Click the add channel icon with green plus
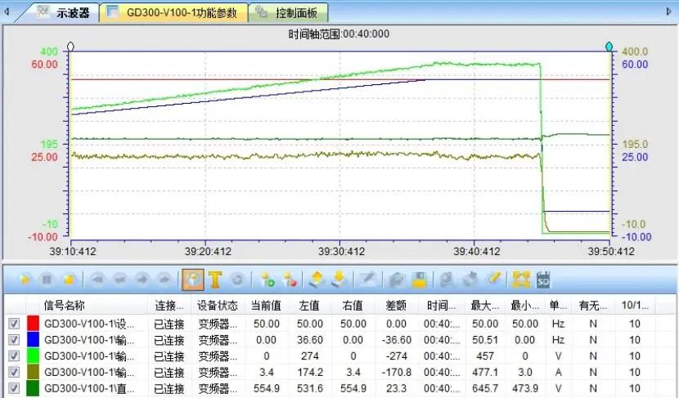The width and height of the screenshot is (679, 398). tap(267, 280)
